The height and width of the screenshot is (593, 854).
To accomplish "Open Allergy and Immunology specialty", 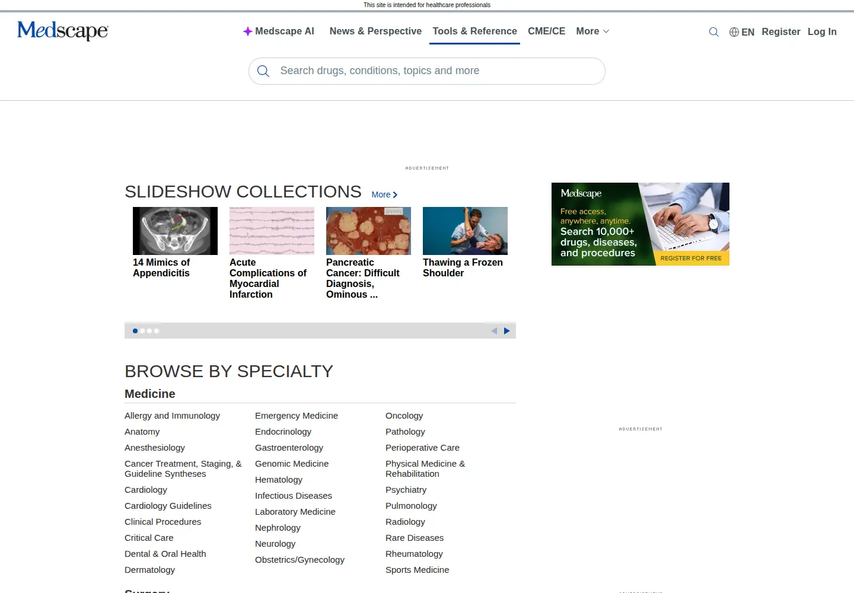I will tap(172, 416).
